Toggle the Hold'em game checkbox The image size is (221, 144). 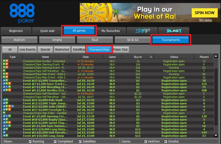click(145, 141)
